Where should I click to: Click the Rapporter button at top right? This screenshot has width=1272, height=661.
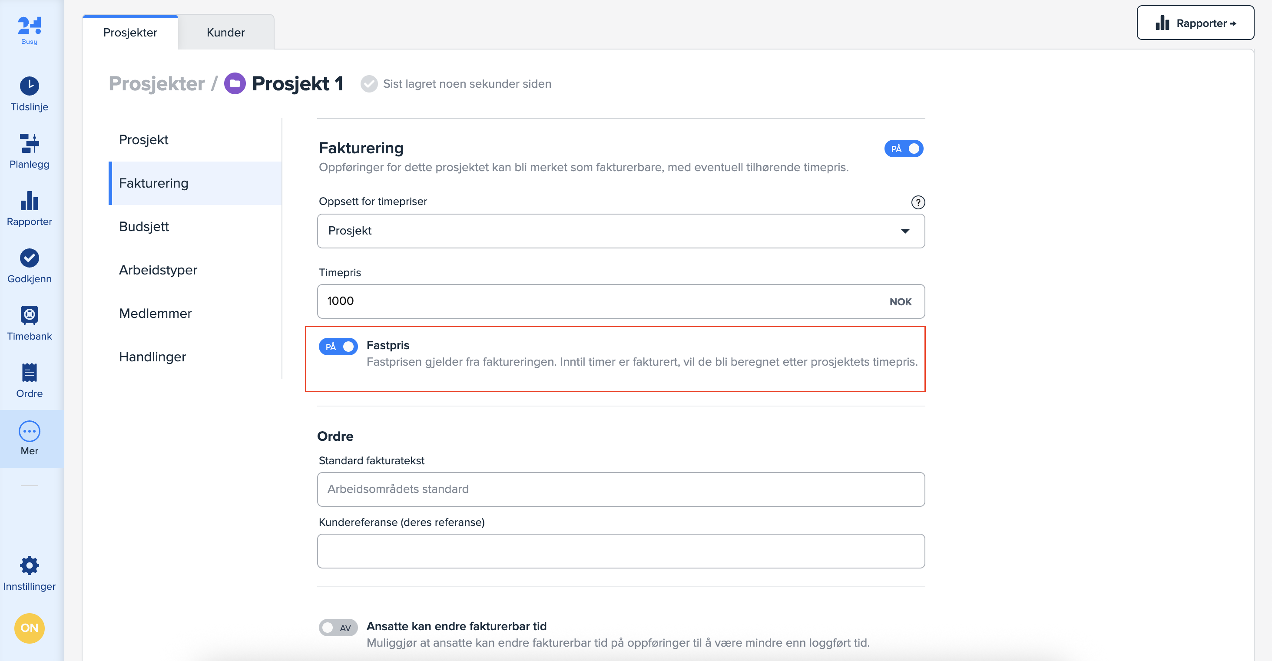[1195, 23]
